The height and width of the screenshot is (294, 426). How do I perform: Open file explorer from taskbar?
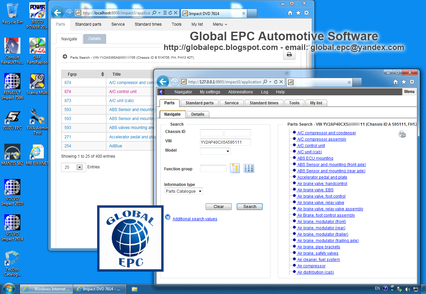[135, 289]
